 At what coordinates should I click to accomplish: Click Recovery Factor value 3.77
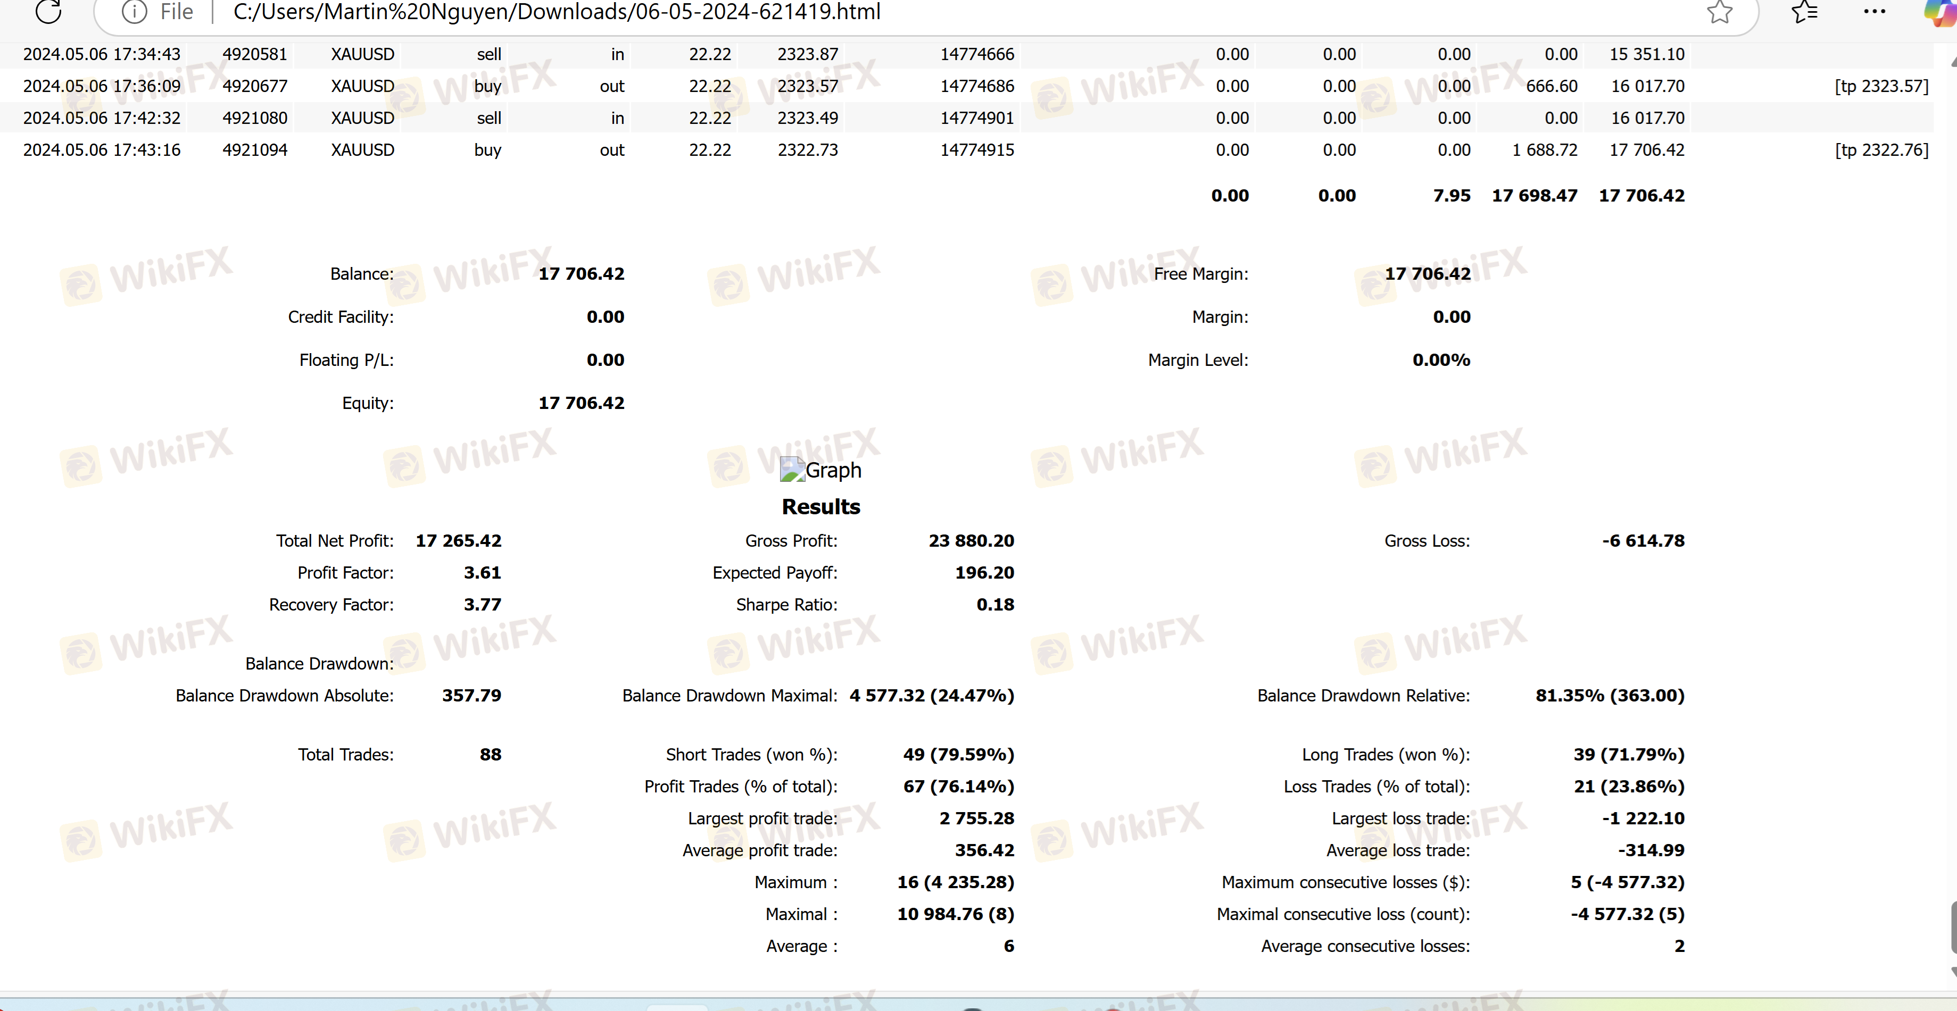coord(483,605)
